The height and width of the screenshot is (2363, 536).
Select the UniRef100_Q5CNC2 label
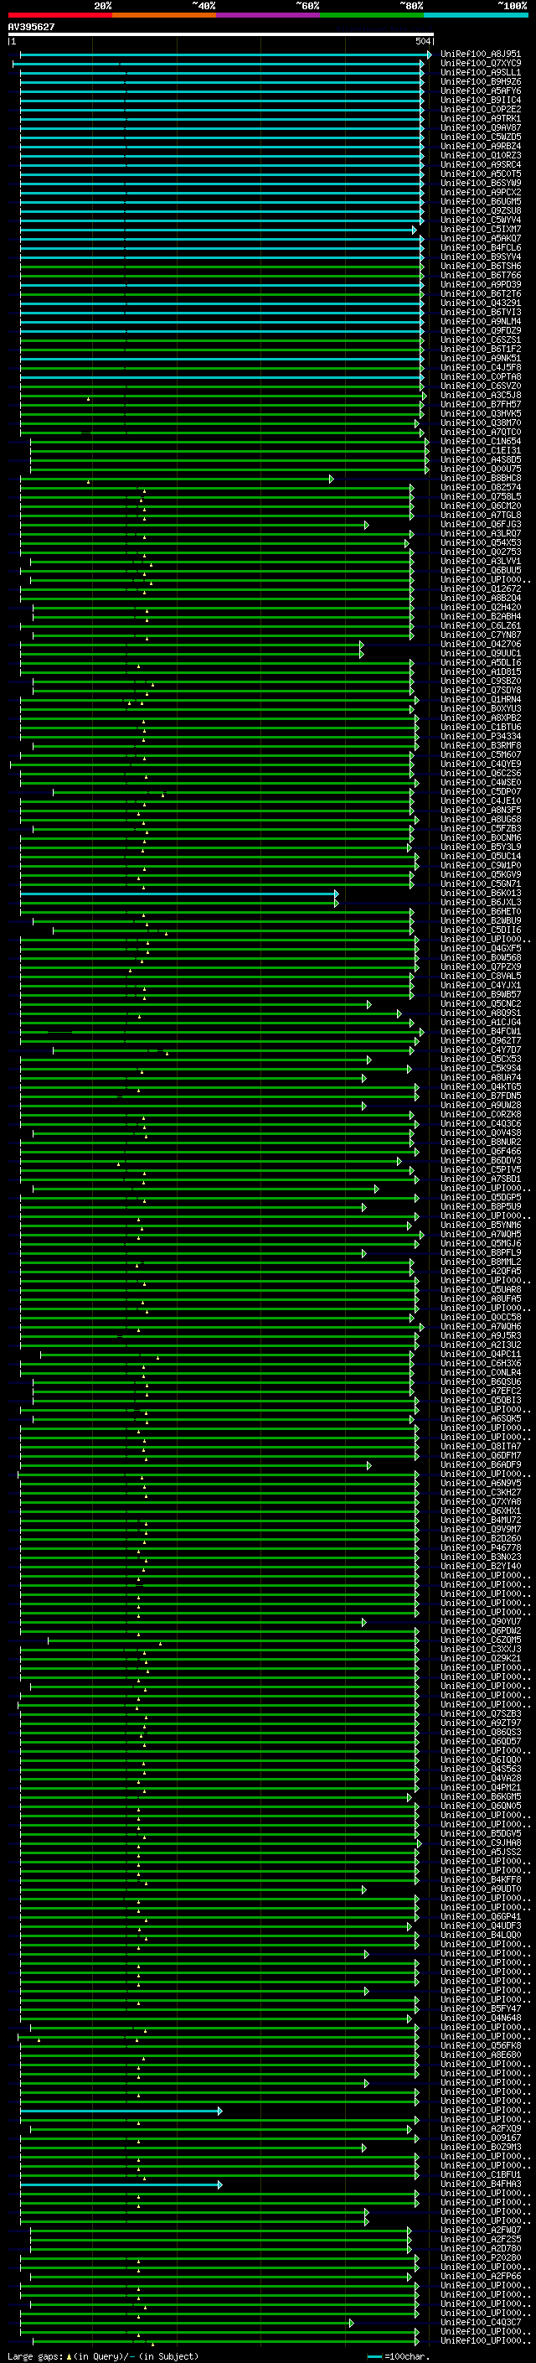pos(480,1003)
